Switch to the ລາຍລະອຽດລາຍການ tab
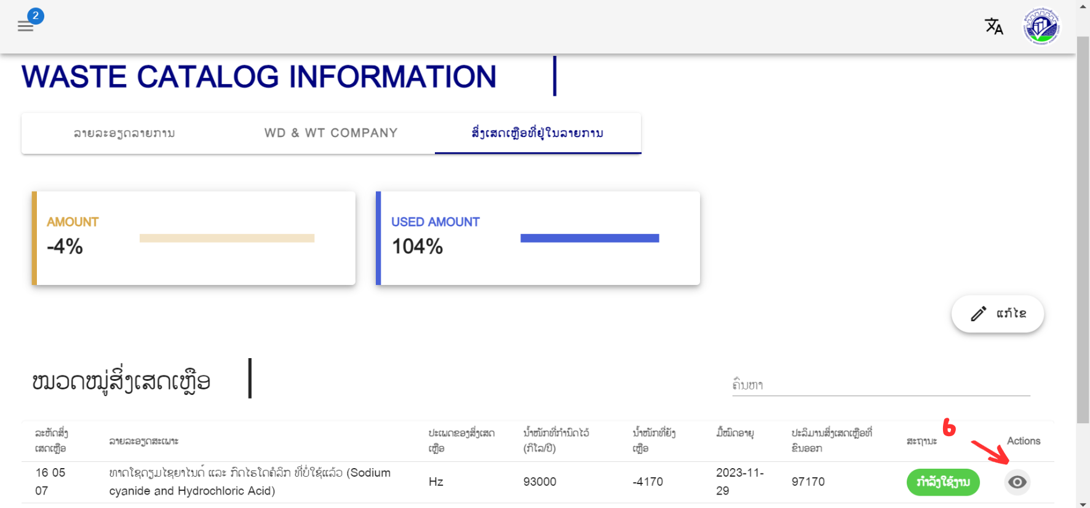1090x508 pixels. [124, 133]
